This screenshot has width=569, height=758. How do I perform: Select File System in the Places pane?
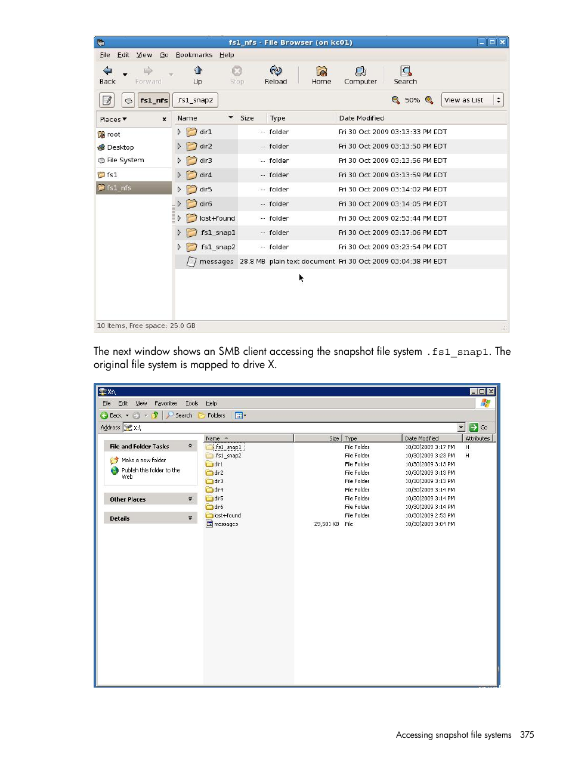point(121,160)
